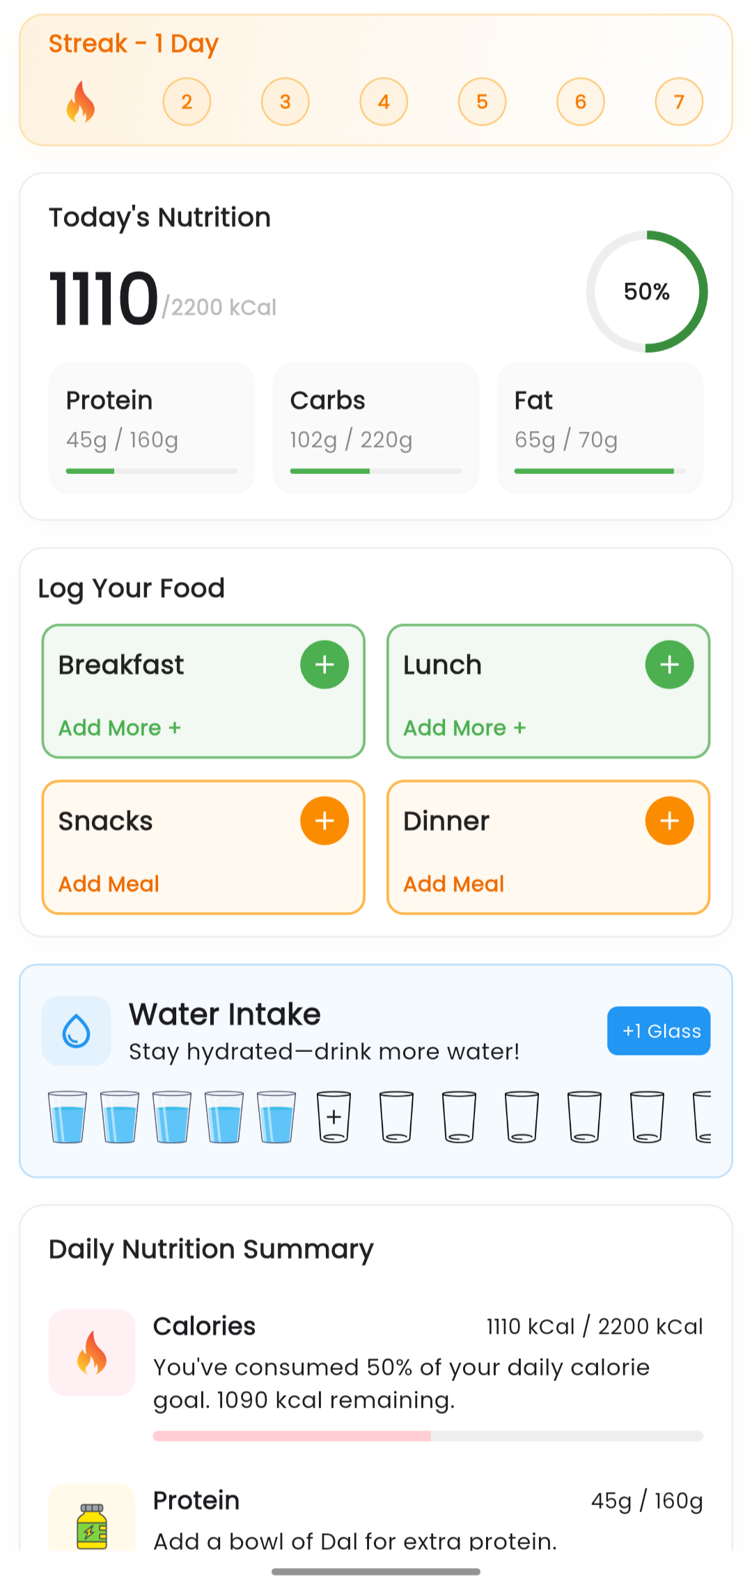Screen dimensions: 752x1593
Task: Tap the water droplet icon
Action: pyautogui.click(x=77, y=1030)
